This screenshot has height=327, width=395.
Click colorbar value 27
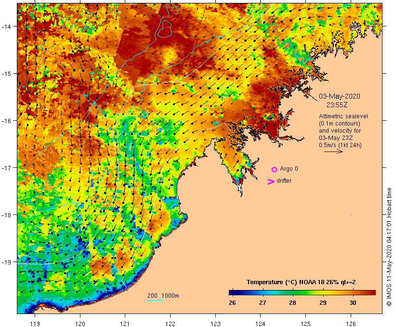263,302
